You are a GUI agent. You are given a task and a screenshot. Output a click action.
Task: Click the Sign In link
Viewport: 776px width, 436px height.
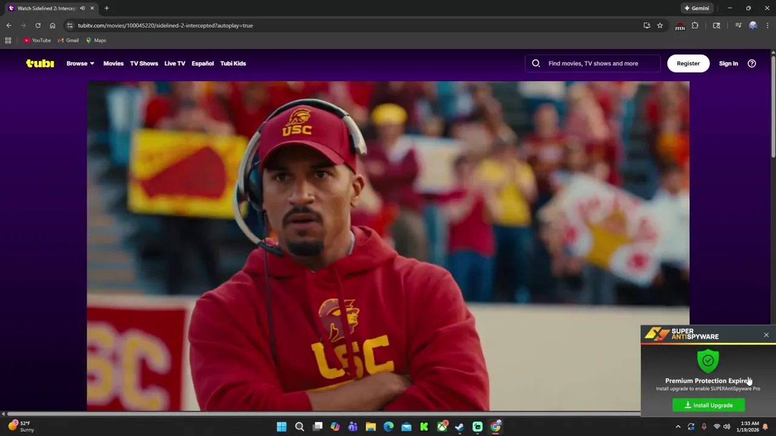728,63
